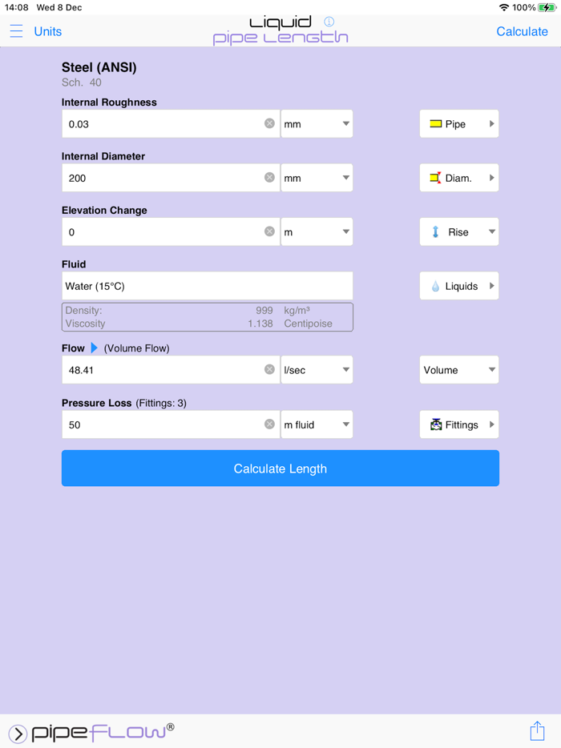
Task: Open the m fluid pressure unit dropdown
Action: [x=317, y=424]
